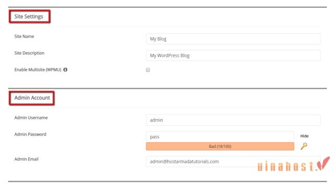Viewport: 335px width, 188px height.
Task: Click the Hide password link
Action: point(305,136)
